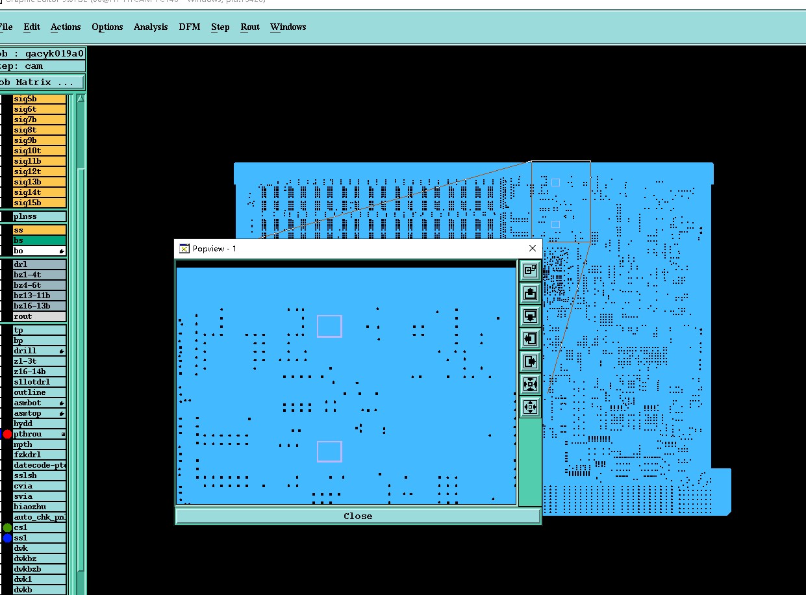Click the Popview pan up arrow icon

coord(530,294)
